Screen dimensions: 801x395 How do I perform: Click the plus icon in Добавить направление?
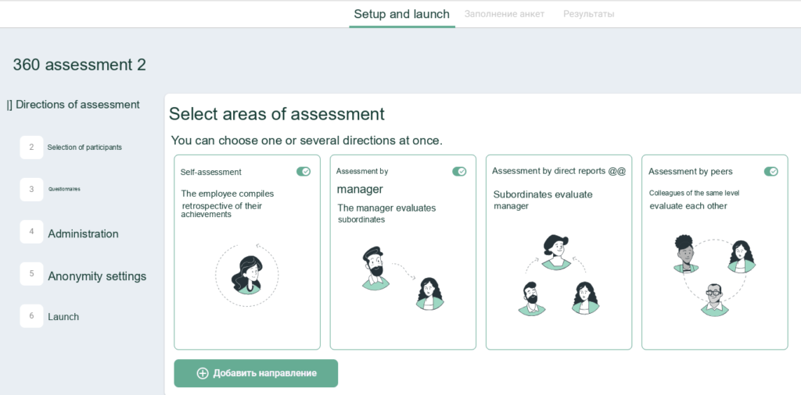tap(203, 373)
